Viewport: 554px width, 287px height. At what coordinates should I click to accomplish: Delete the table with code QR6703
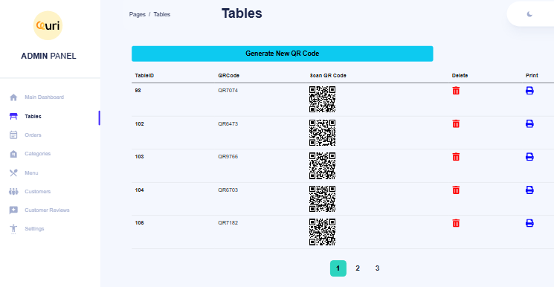[x=456, y=190]
